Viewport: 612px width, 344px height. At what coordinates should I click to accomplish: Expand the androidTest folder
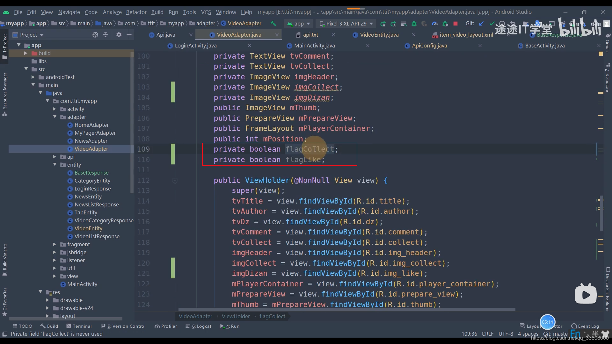(33, 77)
